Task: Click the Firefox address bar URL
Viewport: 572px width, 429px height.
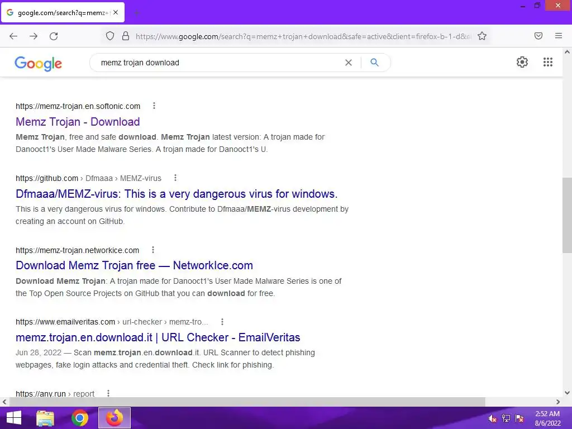Action: (303, 36)
